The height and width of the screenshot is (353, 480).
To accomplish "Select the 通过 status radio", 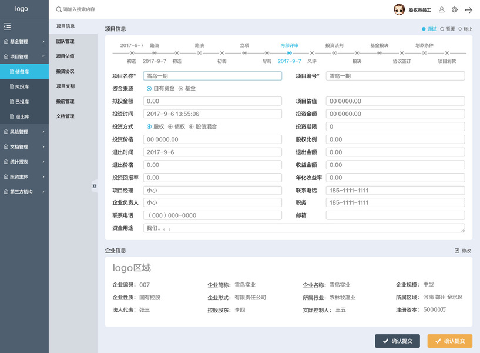I will (424, 29).
